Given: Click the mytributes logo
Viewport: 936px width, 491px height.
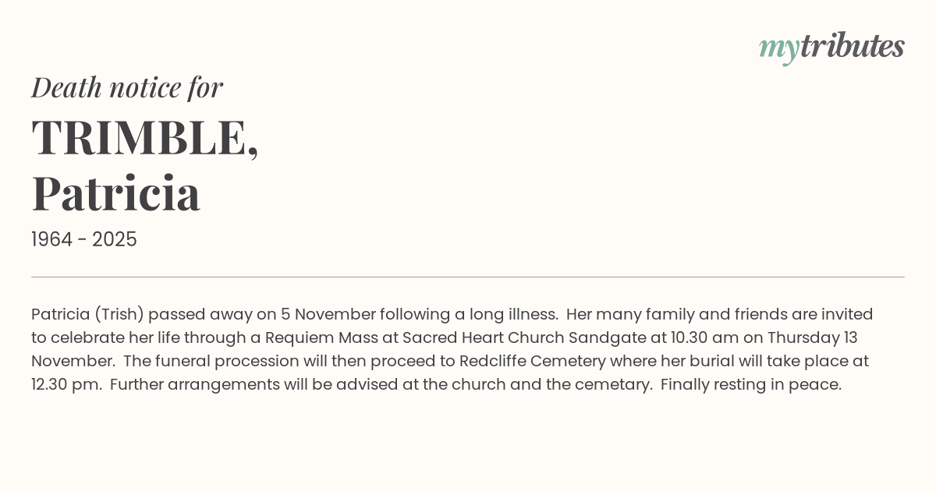Looking at the screenshot, I should point(831,47).
